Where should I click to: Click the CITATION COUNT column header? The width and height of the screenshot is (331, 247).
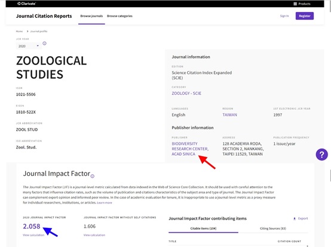(x=289, y=241)
